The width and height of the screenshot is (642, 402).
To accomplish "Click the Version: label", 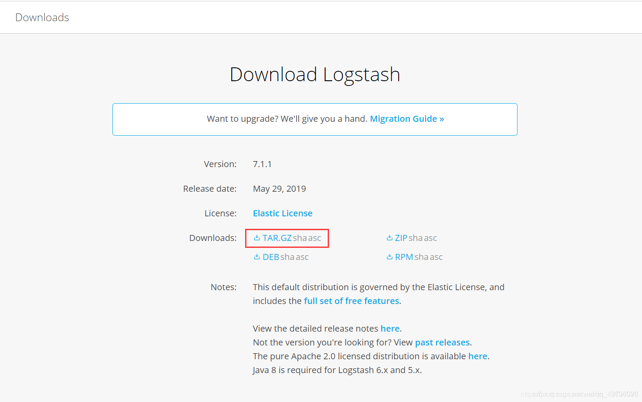I will 220,164.
